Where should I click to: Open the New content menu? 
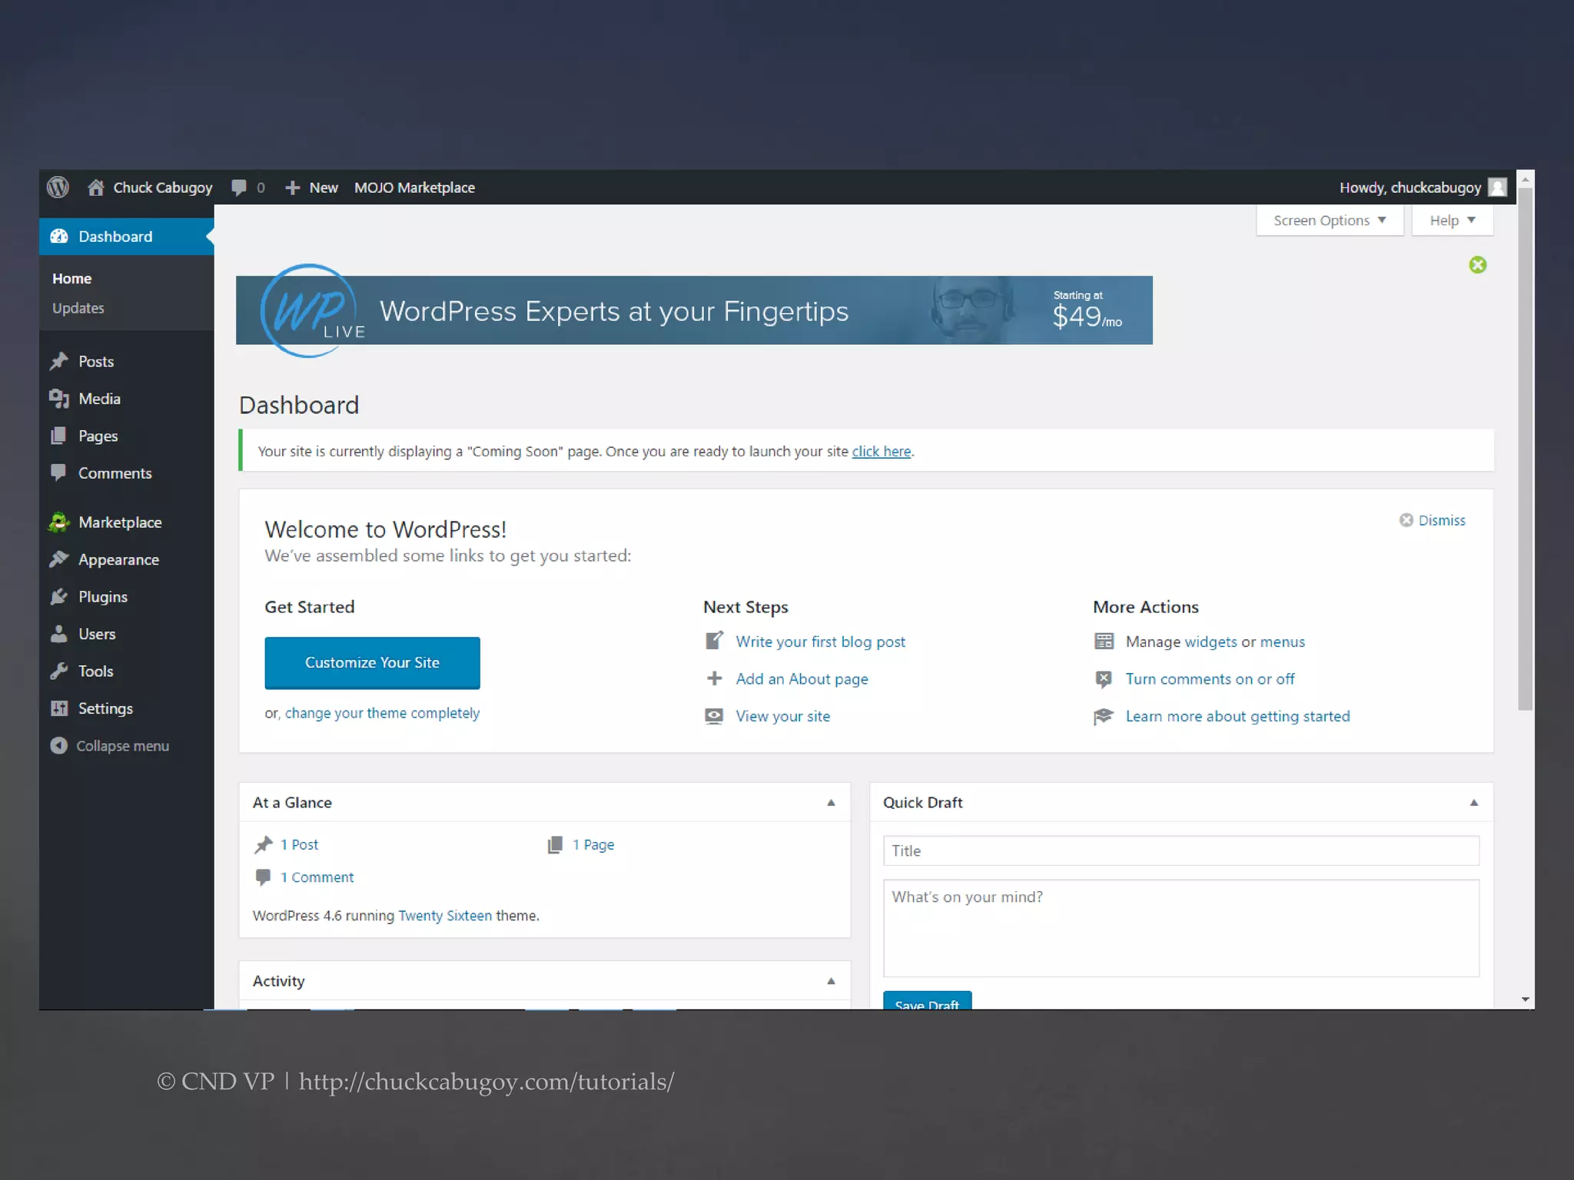coord(311,187)
